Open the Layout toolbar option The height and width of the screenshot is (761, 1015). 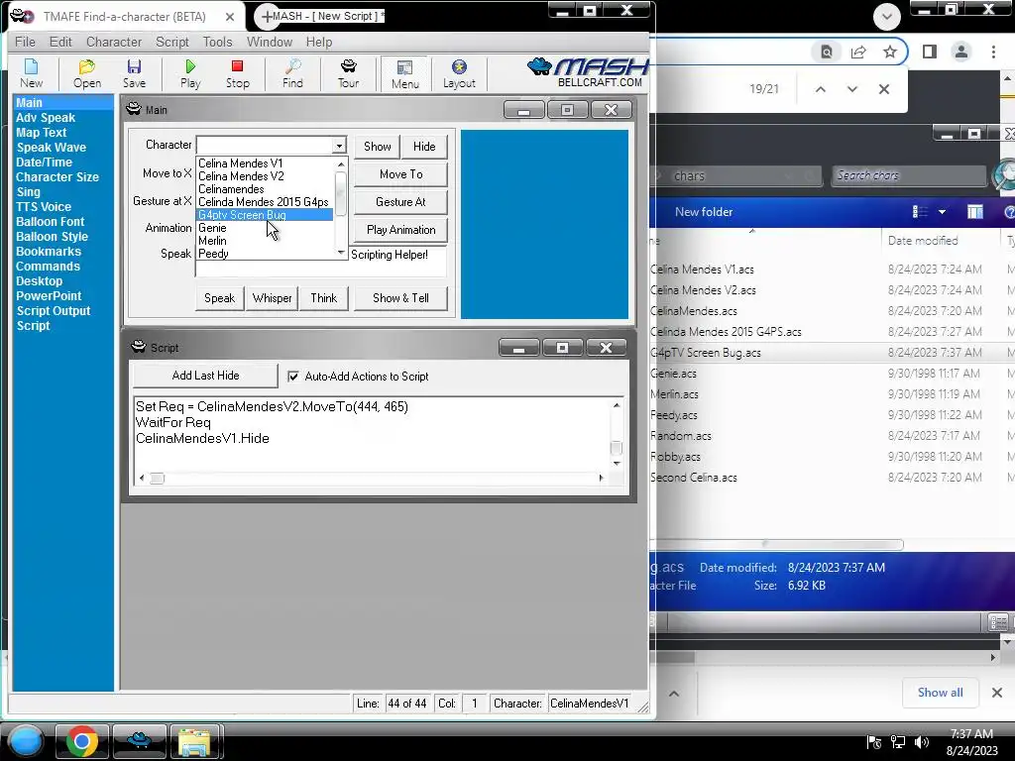[x=459, y=73]
